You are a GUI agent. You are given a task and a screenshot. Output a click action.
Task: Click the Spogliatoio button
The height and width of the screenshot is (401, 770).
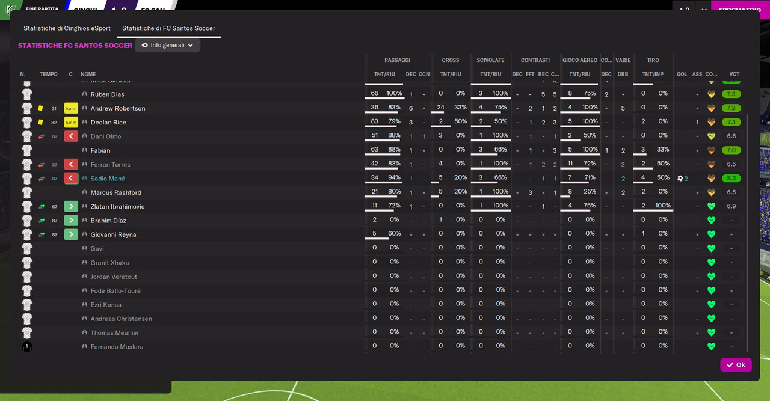tap(740, 10)
